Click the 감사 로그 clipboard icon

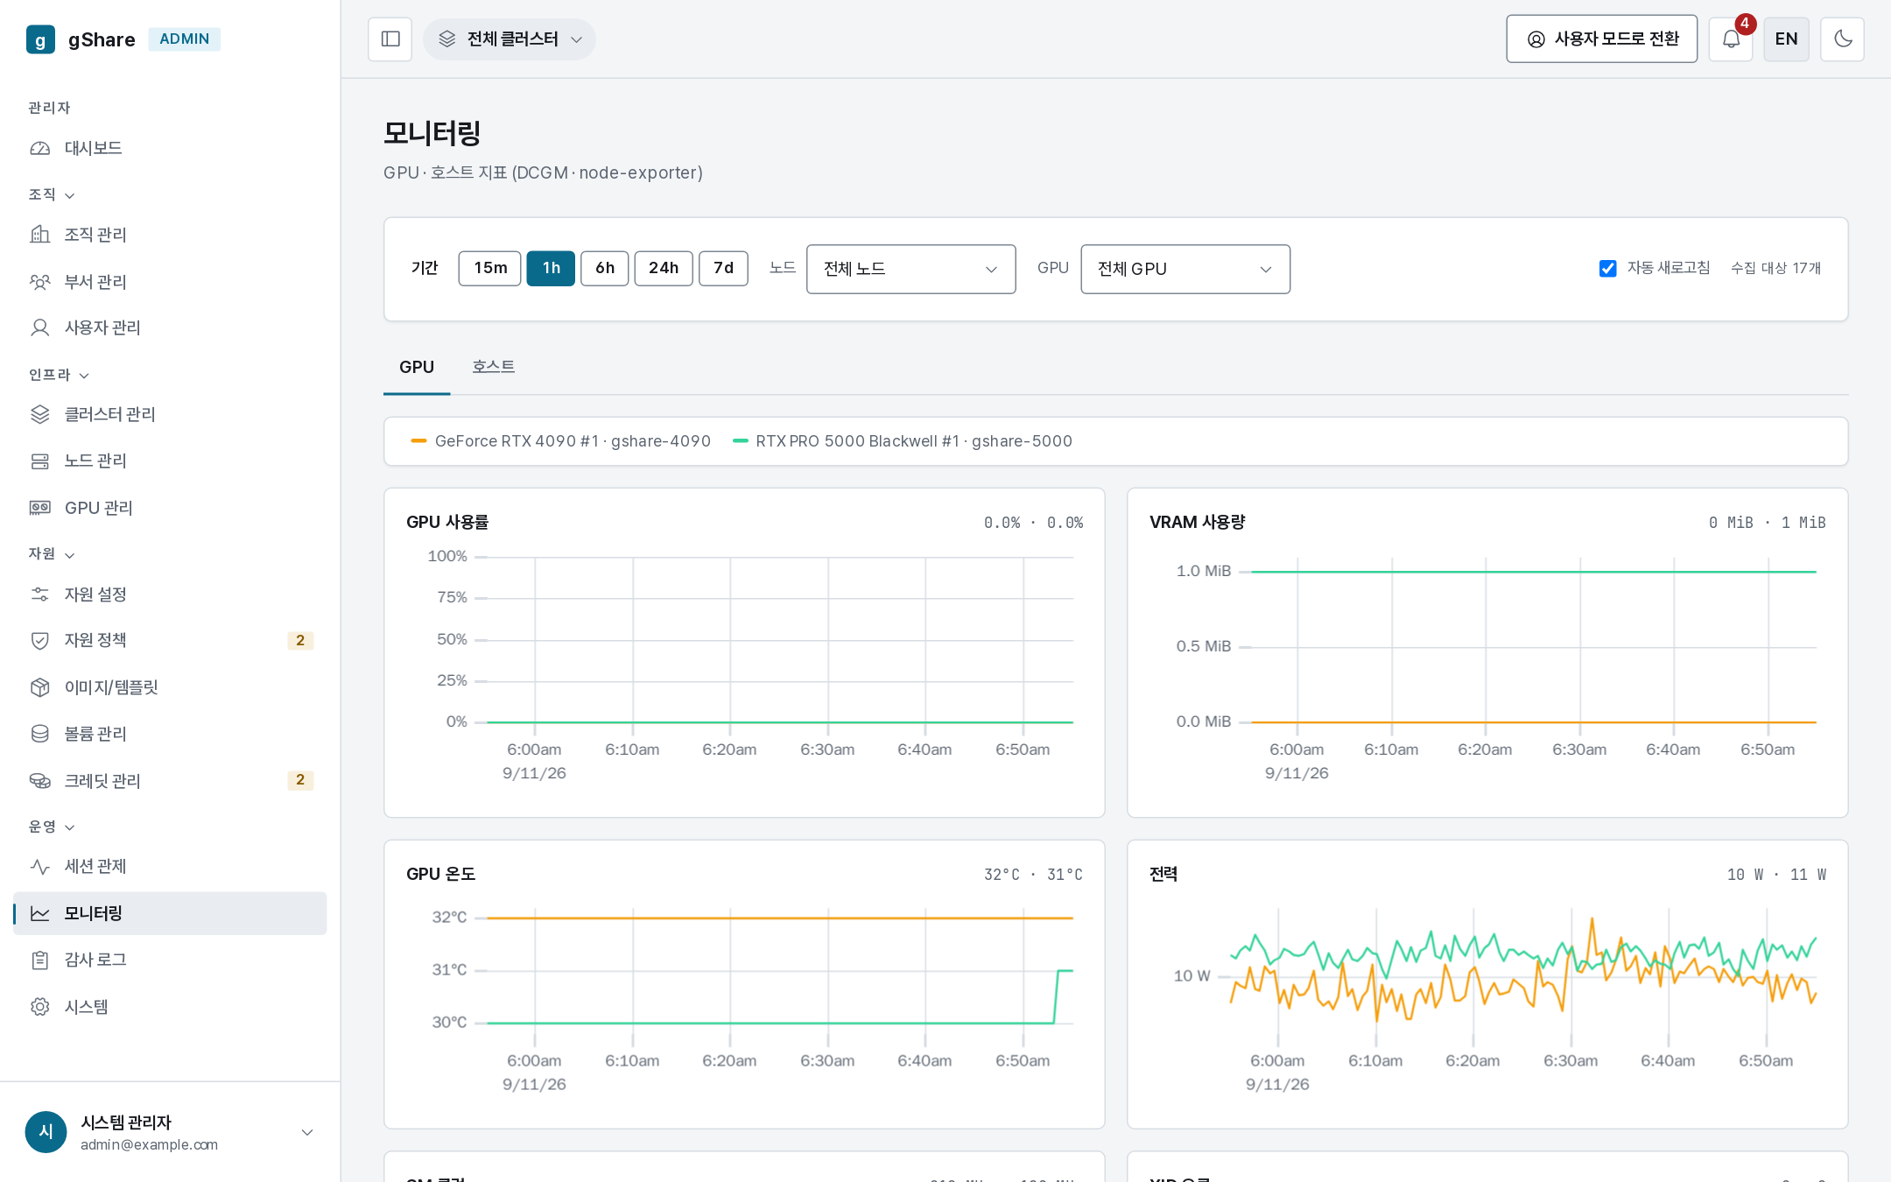(x=40, y=960)
